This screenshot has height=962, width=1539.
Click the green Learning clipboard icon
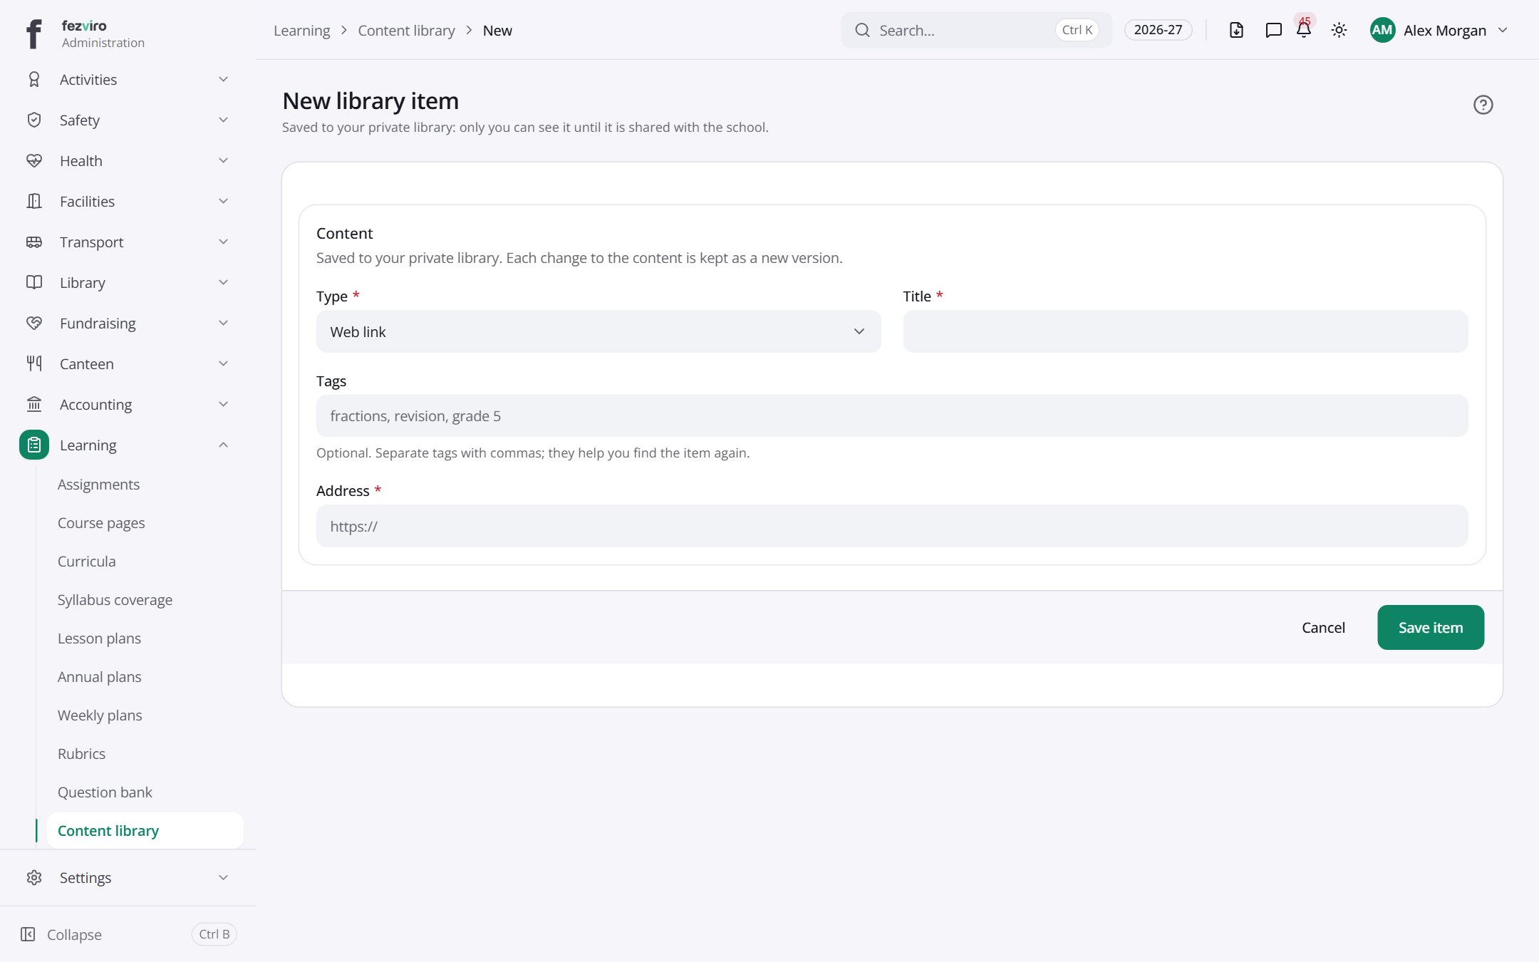coord(34,445)
